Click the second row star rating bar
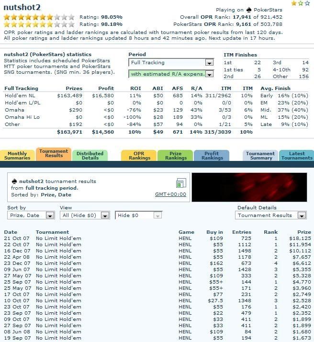Screen dimensions: 314x342 39,24
